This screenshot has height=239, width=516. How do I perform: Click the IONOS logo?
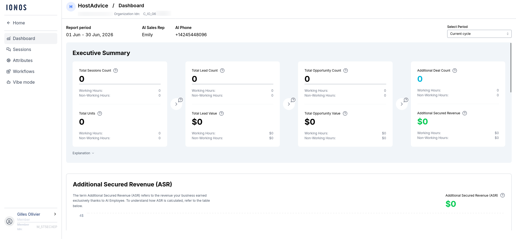[x=16, y=7]
